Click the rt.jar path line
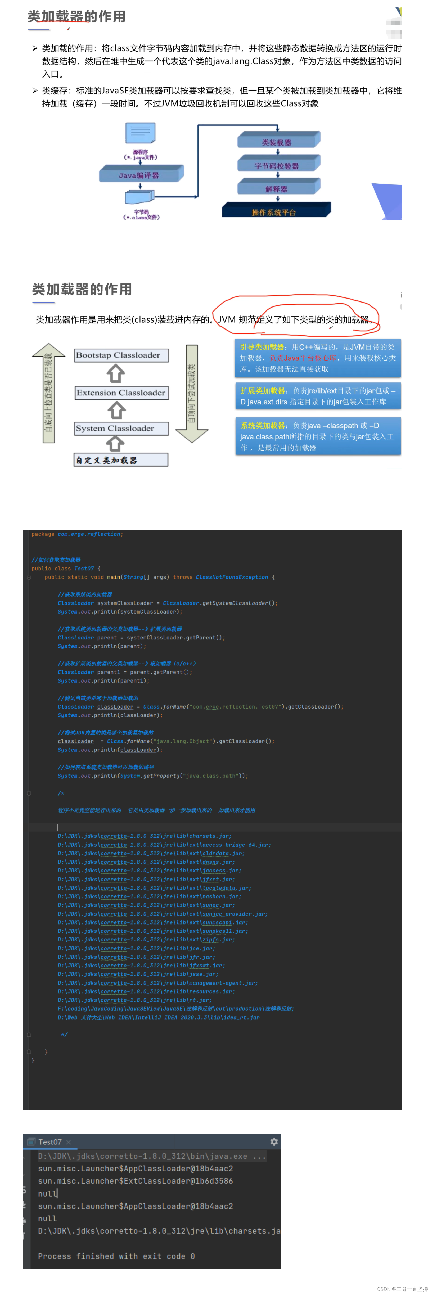 (135, 1000)
